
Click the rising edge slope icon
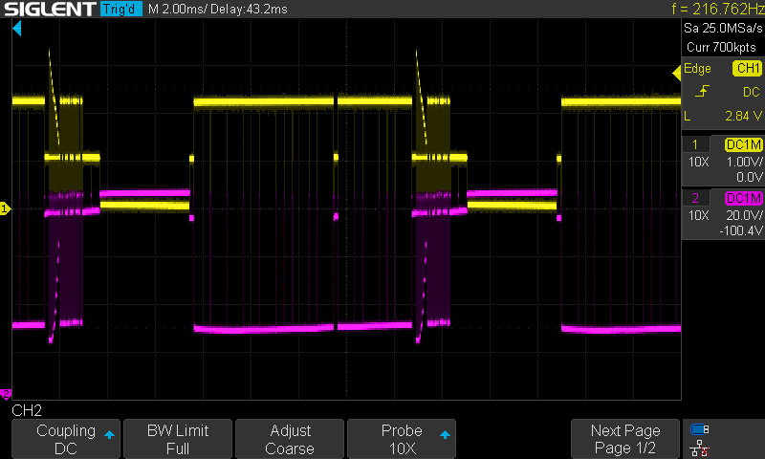[x=702, y=91]
